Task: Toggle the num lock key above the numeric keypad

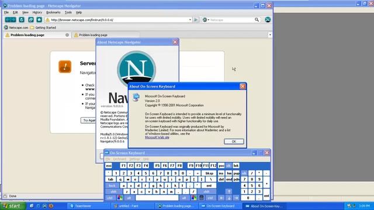Action: pos(244,173)
